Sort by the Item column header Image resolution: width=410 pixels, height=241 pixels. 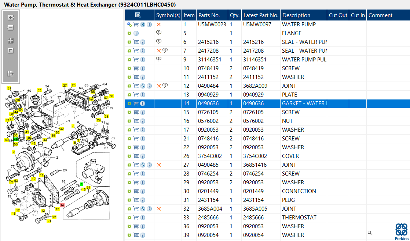(x=189, y=15)
